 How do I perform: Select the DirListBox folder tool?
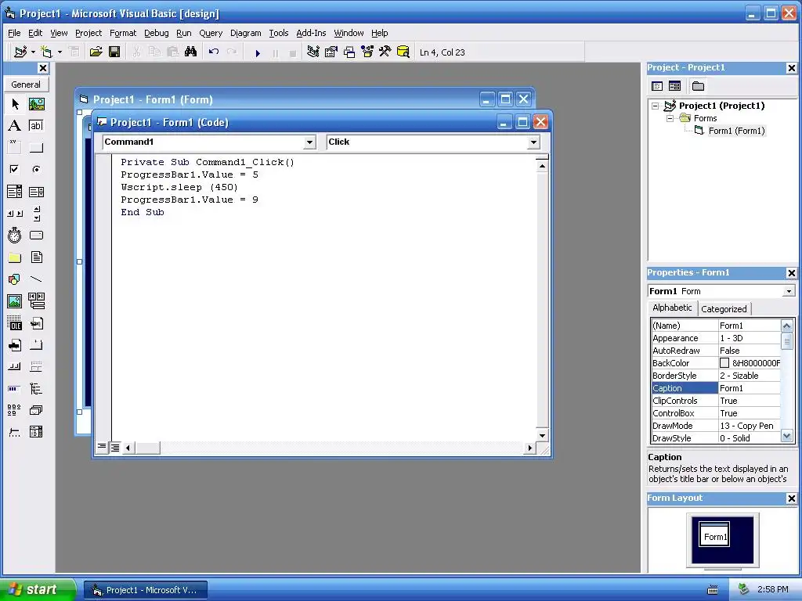15,257
